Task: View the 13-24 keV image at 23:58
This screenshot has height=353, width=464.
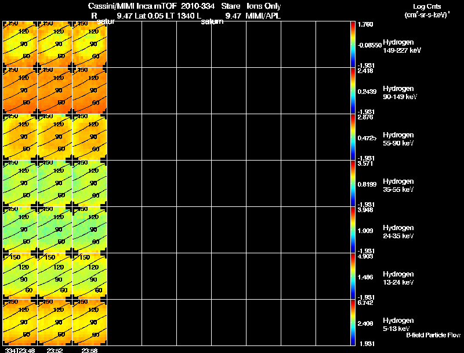Action: pyautogui.click(x=90, y=276)
